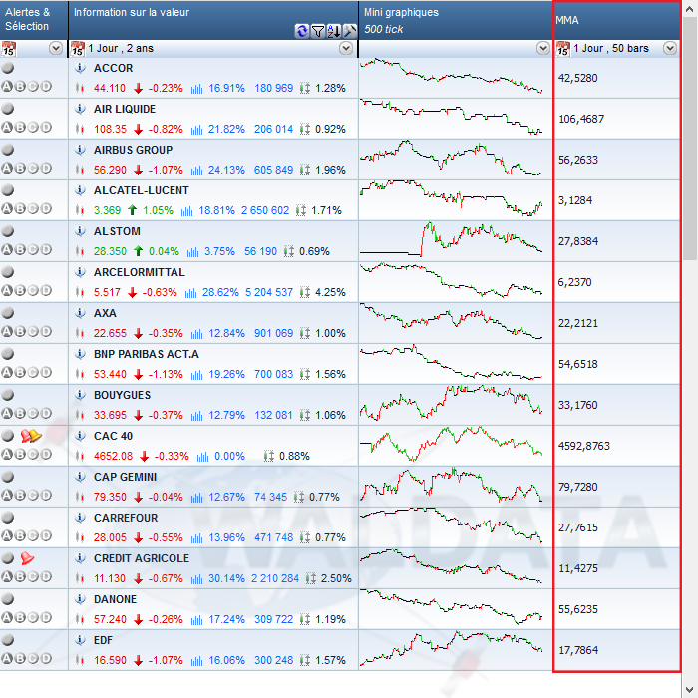Image resolution: width=698 pixels, height=698 pixels.
Task: Click the volatility range icon for CARREFOUR
Action: point(305,537)
